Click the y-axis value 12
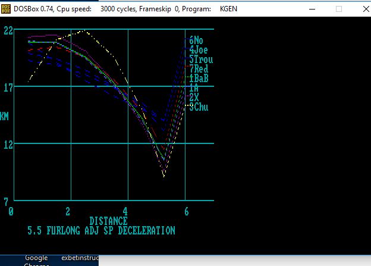Viewport: 371px width, 266px height. [8, 145]
